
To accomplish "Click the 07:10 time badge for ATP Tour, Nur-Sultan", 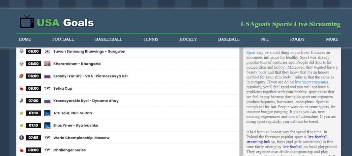I will 33,113.
